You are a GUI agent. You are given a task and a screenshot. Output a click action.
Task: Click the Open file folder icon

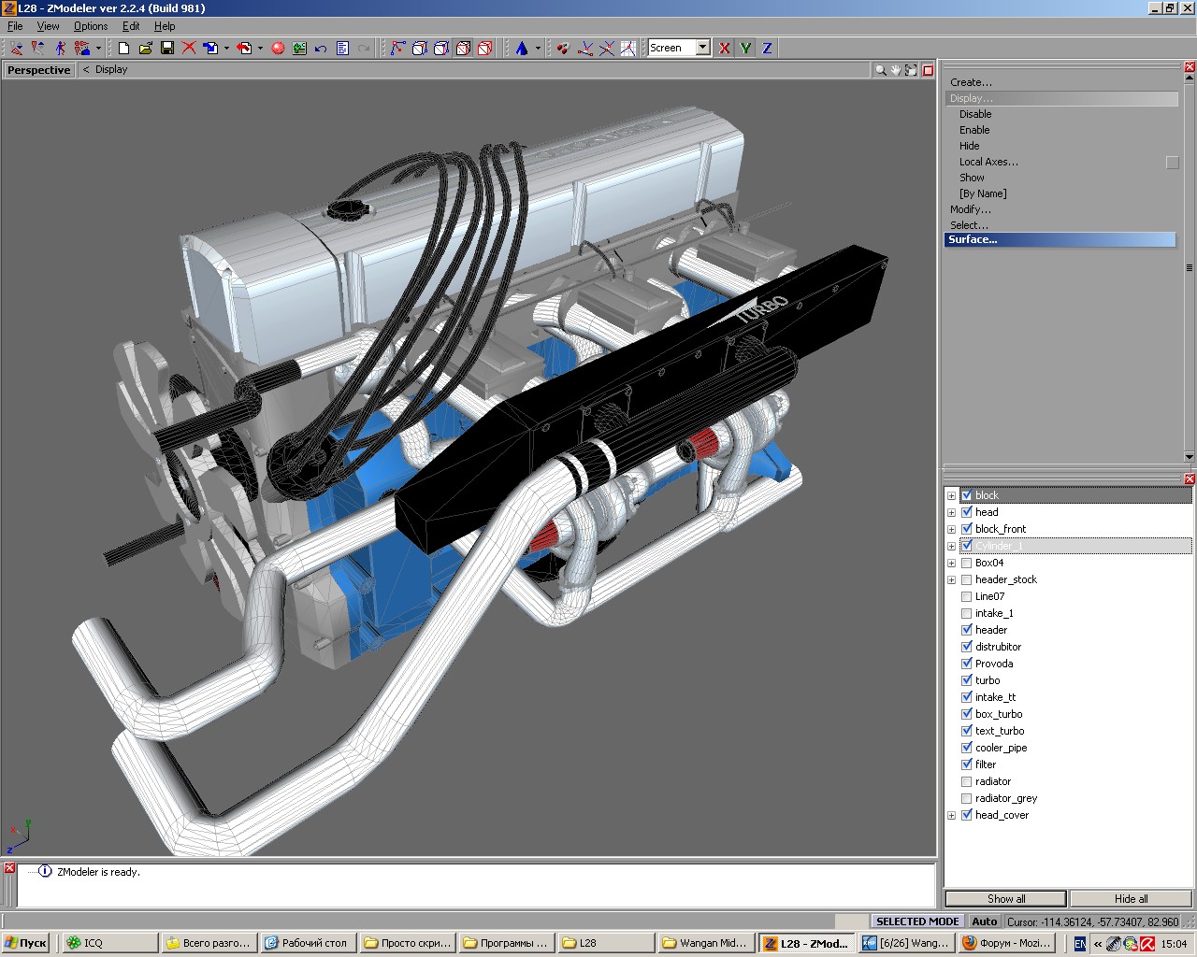(146, 48)
